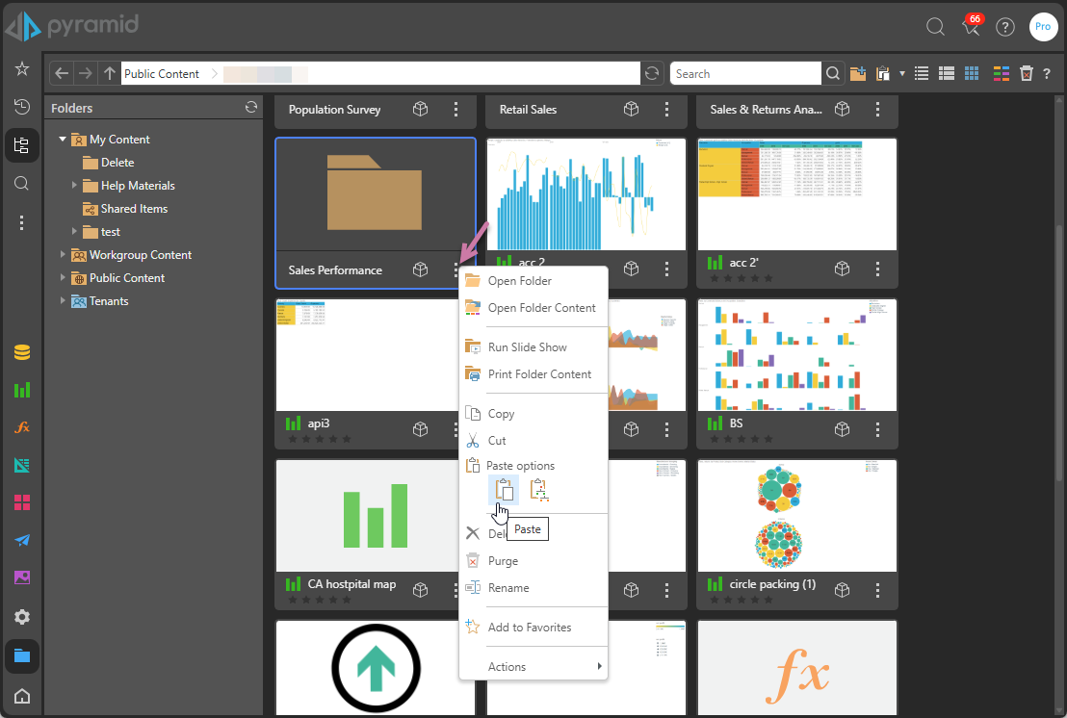Open the Favorites star in left sidebar
Viewport: 1067px width, 718px height.
pyautogui.click(x=21, y=69)
